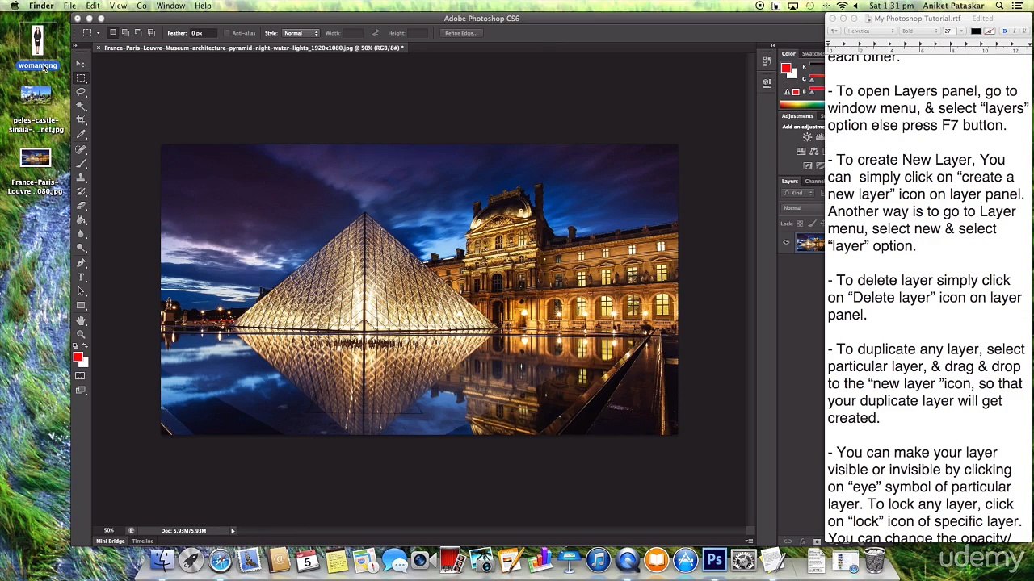Choose Add to selection mode
This screenshot has width=1034, height=581.
125,33
